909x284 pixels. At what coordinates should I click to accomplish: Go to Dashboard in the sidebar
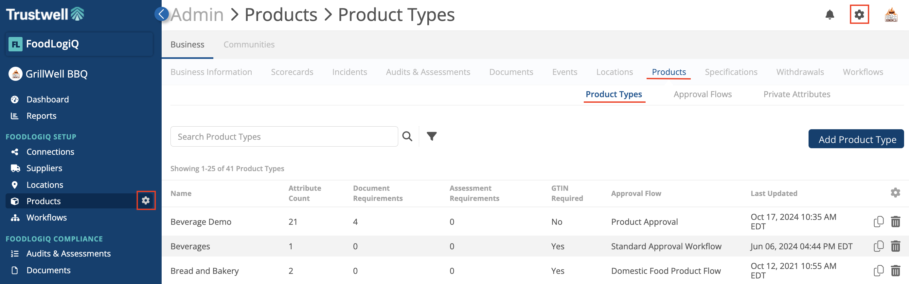(x=48, y=99)
